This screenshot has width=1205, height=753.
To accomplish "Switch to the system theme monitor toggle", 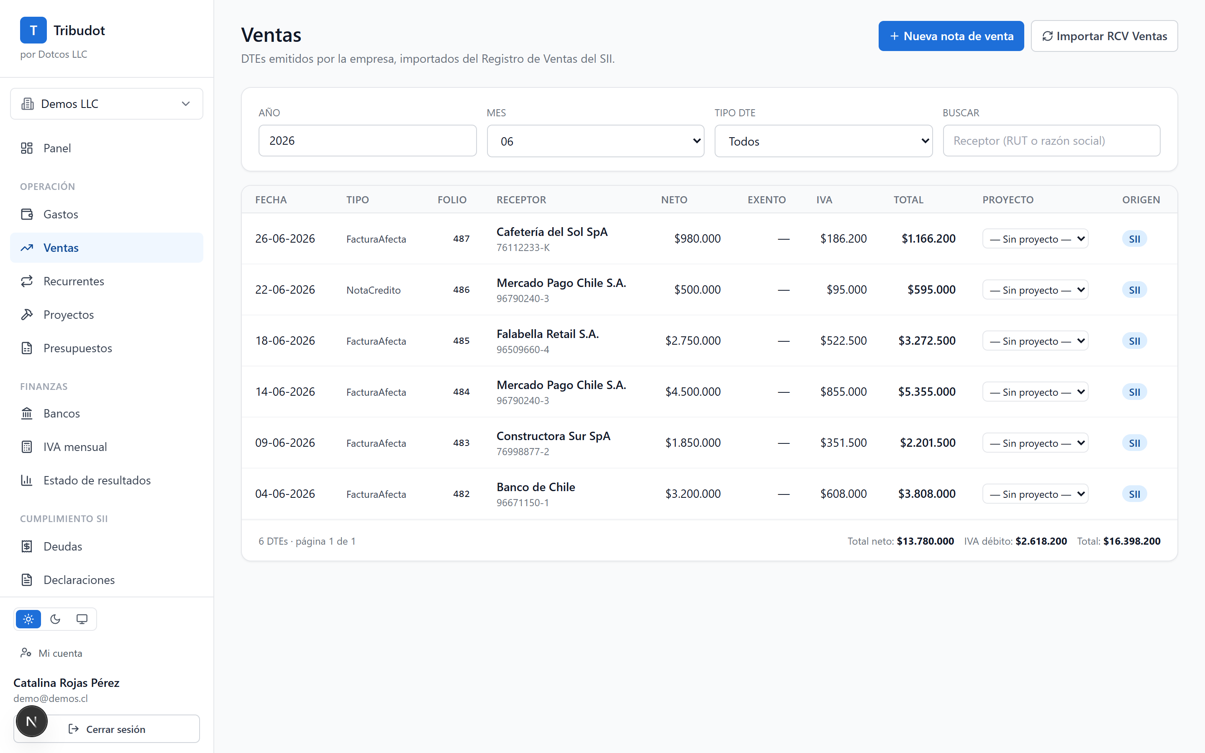I will (82, 619).
